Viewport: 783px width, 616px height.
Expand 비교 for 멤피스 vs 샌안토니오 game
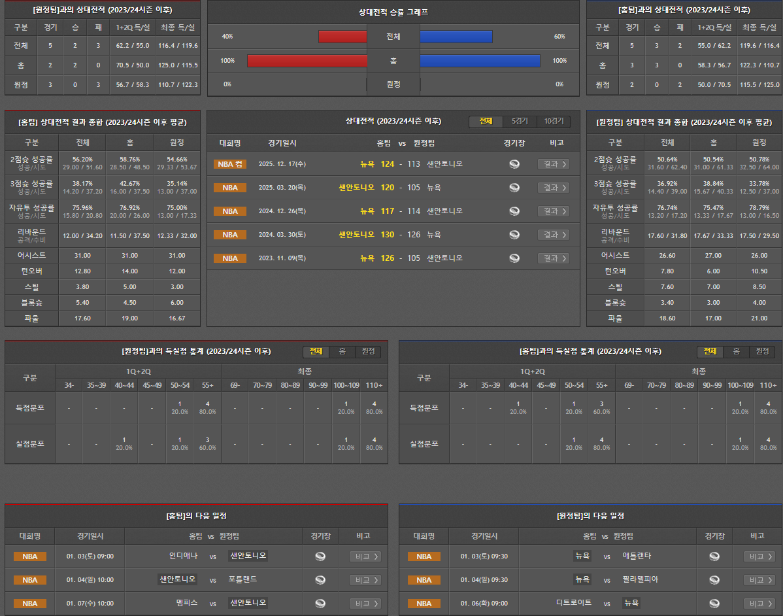[365, 604]
